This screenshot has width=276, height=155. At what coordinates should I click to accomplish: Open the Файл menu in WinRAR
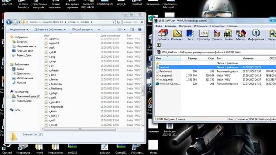pyautogui.click(x=159, y=26)
